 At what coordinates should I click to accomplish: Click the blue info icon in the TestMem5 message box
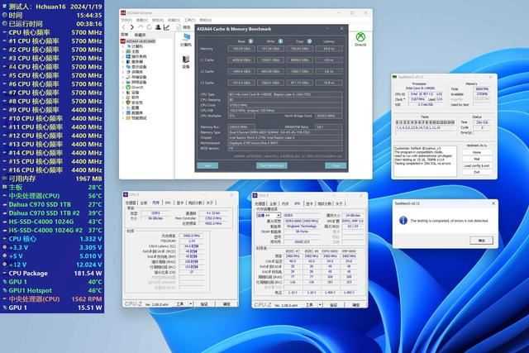click(x=403, y=221)
